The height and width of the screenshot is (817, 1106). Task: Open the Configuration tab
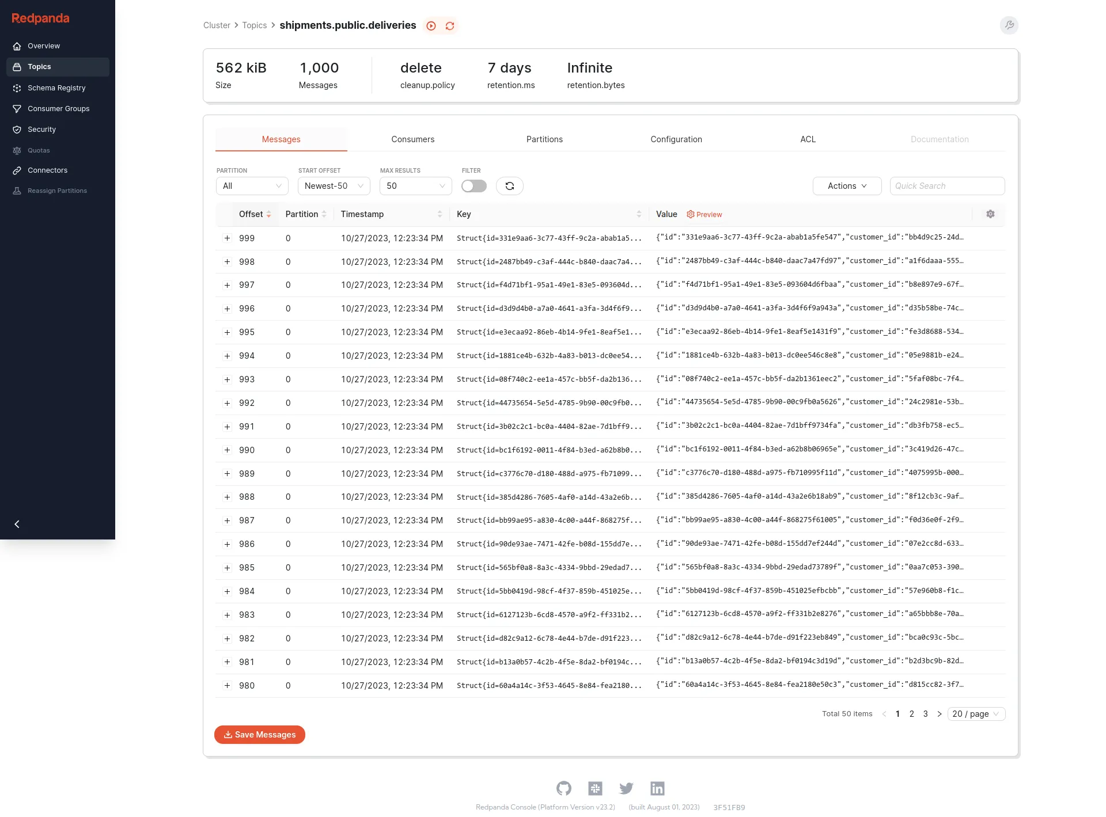pyautogui.click(x=676, y=139)
